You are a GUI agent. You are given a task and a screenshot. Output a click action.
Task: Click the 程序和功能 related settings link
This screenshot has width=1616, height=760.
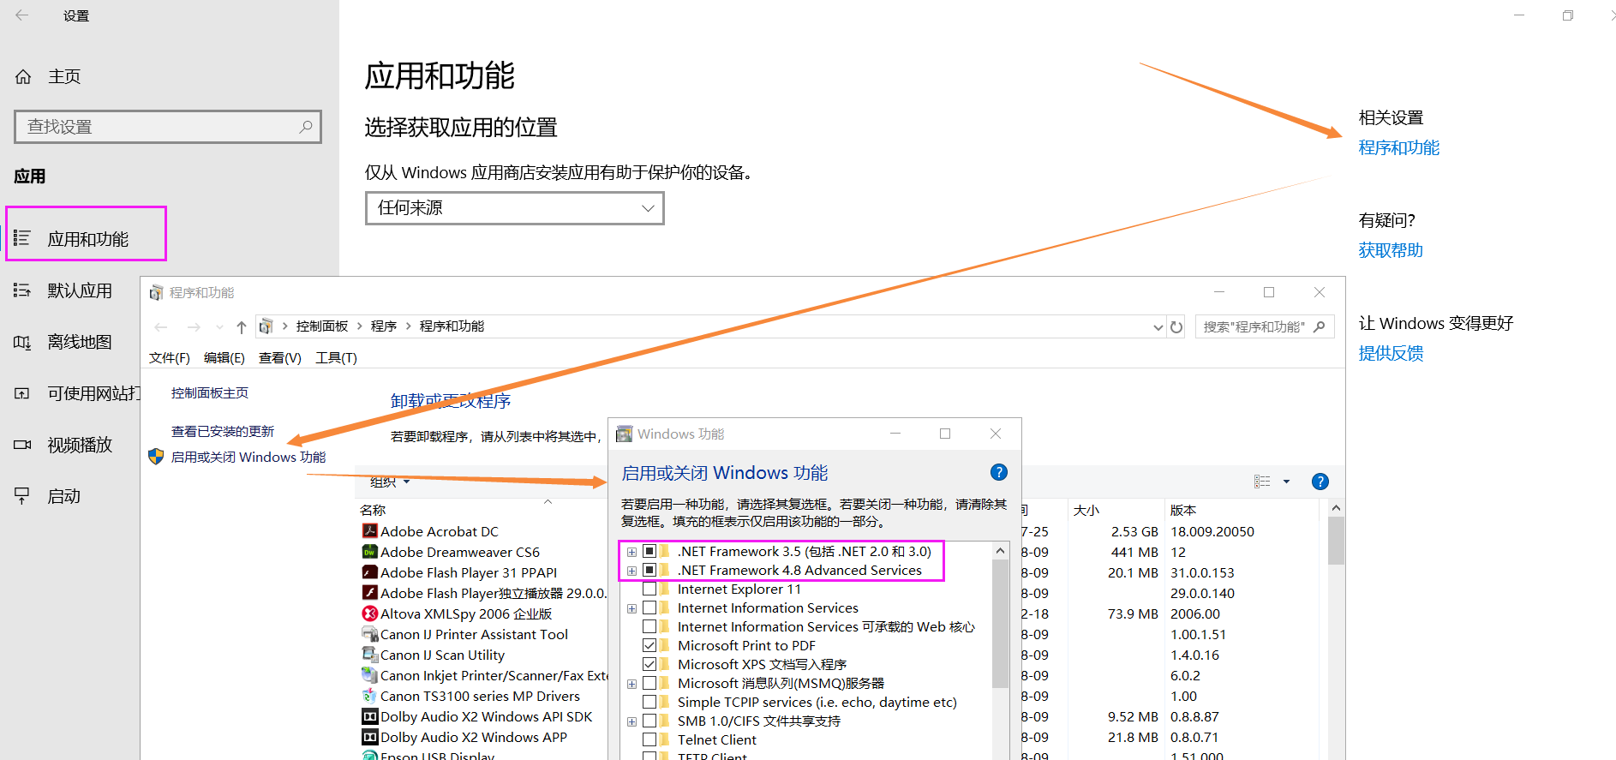coord(1398,148)
